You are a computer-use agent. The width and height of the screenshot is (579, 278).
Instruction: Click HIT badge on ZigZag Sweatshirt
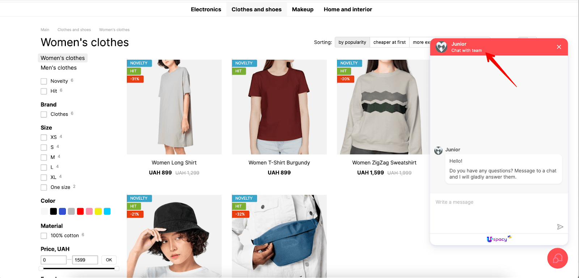(344, 71)
